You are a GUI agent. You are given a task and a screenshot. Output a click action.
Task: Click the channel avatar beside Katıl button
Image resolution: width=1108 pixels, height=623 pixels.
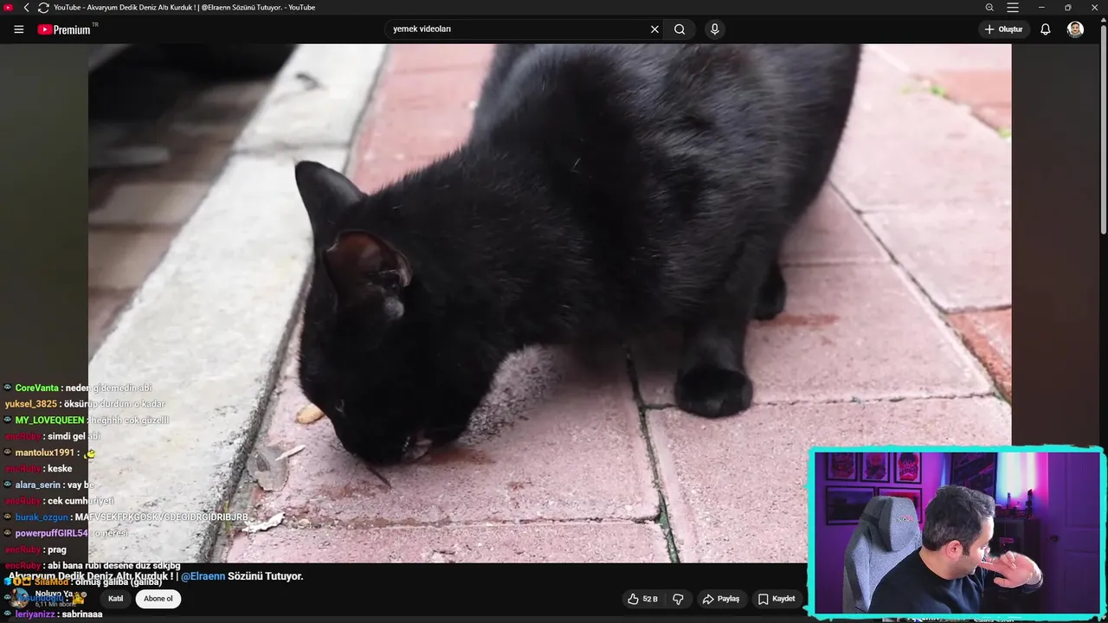click(x=19, y=599)
